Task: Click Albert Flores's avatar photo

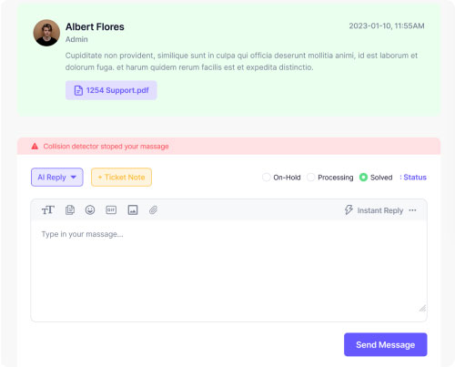Action: pos(46,33)
